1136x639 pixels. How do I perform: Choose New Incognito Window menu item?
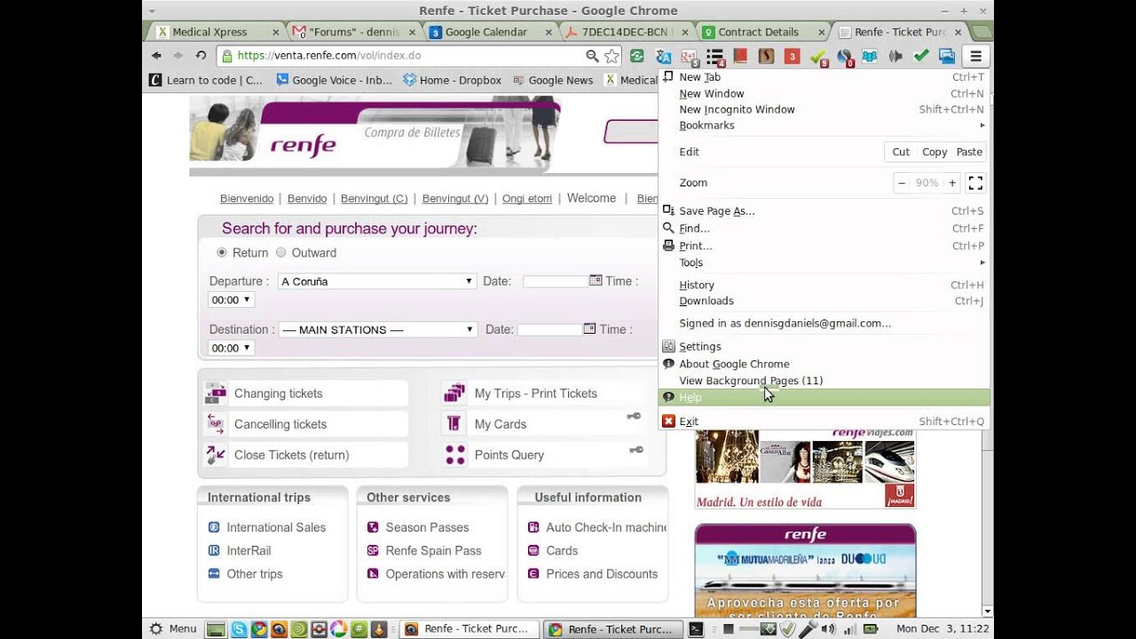[x=824, y=109]
